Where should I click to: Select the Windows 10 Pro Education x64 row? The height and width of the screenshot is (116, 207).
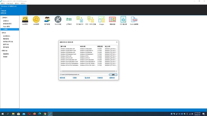pyautogui.click(x=89, y=60)
